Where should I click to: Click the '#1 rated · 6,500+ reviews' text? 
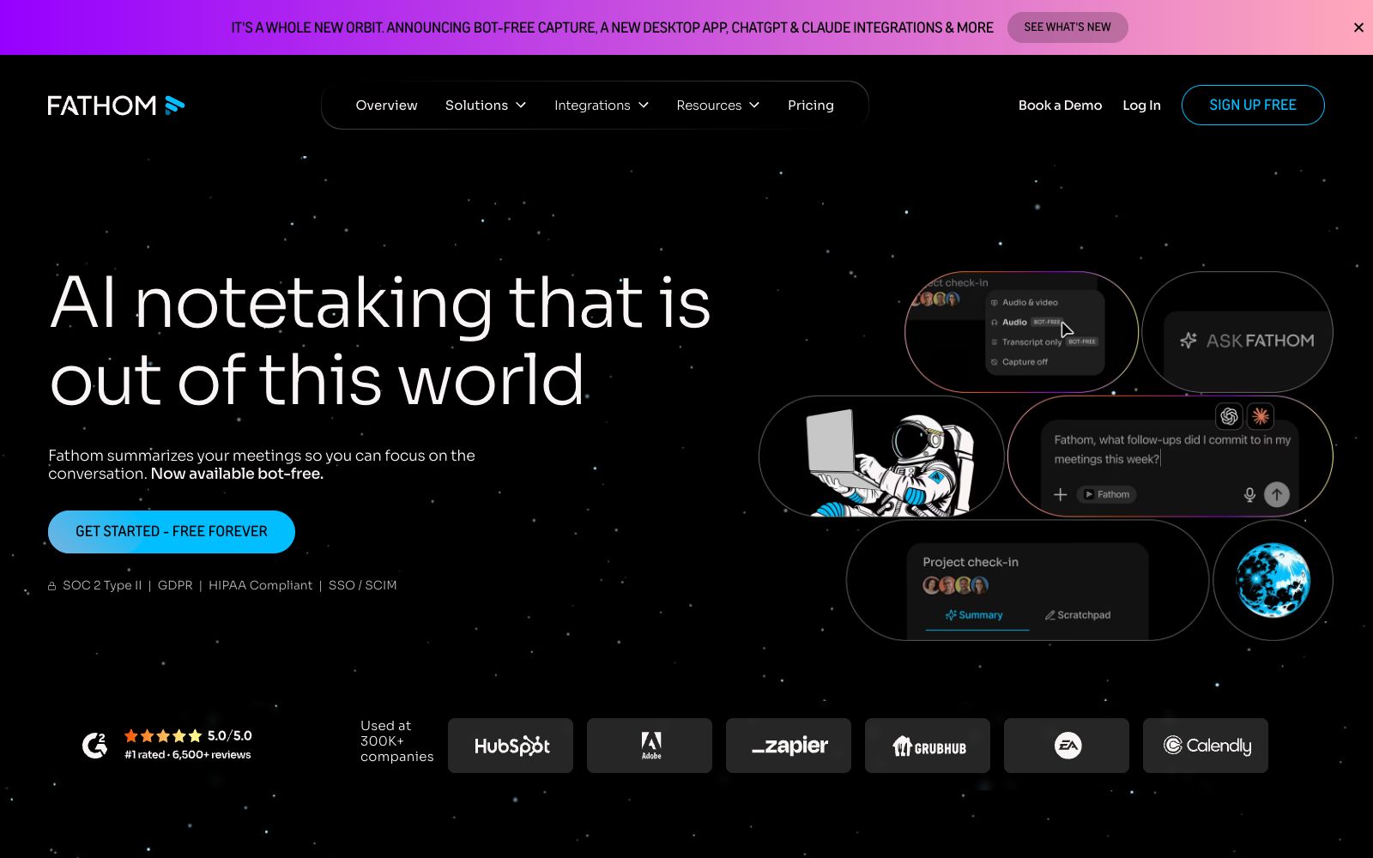click(x=188, y=755)
